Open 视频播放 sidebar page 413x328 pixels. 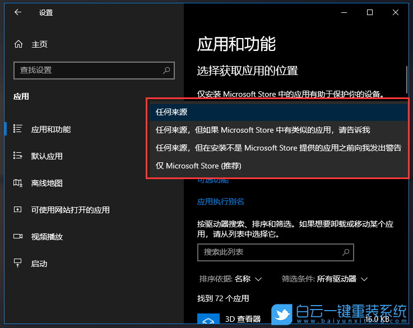[47, 237]
